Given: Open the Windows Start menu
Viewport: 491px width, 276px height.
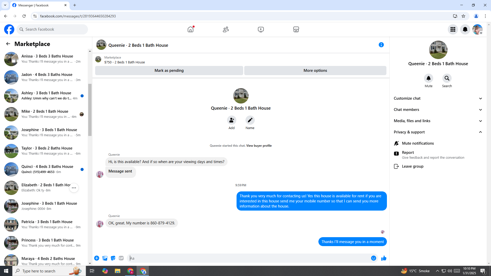Looking at the screenshot, I should [x=6, y=271].
